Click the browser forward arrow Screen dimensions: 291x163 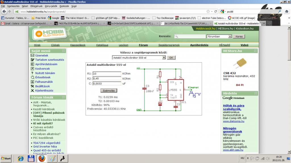pos(9,12)
